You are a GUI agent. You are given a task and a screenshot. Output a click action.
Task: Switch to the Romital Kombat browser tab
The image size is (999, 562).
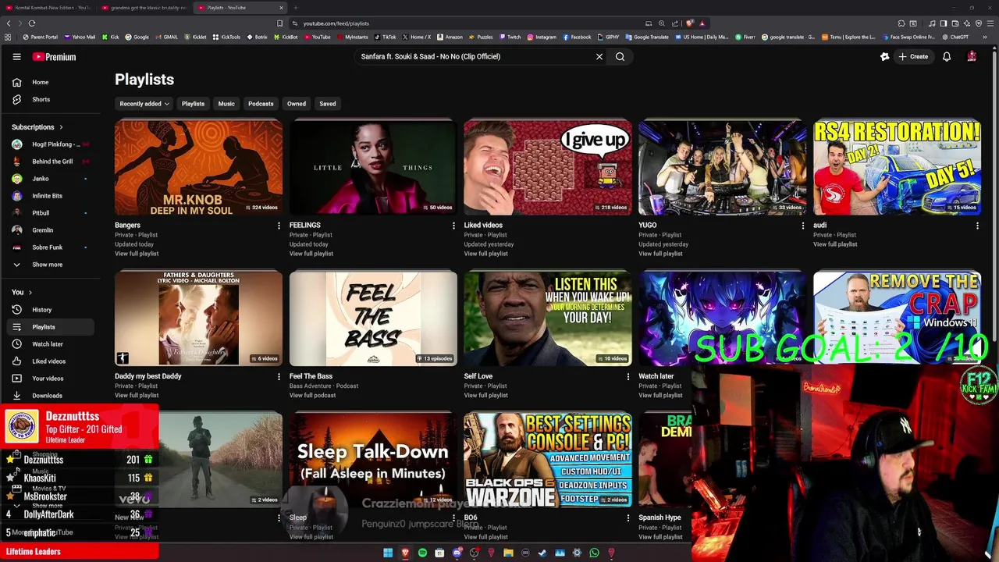[48, 8]
